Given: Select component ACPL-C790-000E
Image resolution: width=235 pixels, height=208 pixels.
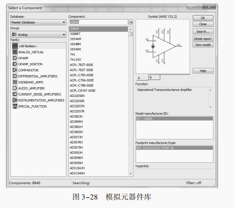Looking at the screenshot, I should tap(99, 75).
